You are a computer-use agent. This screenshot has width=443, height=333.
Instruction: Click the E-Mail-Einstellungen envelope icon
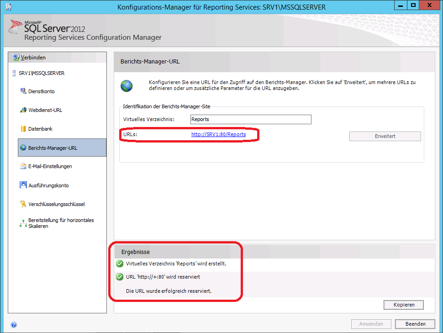[23, 166]
